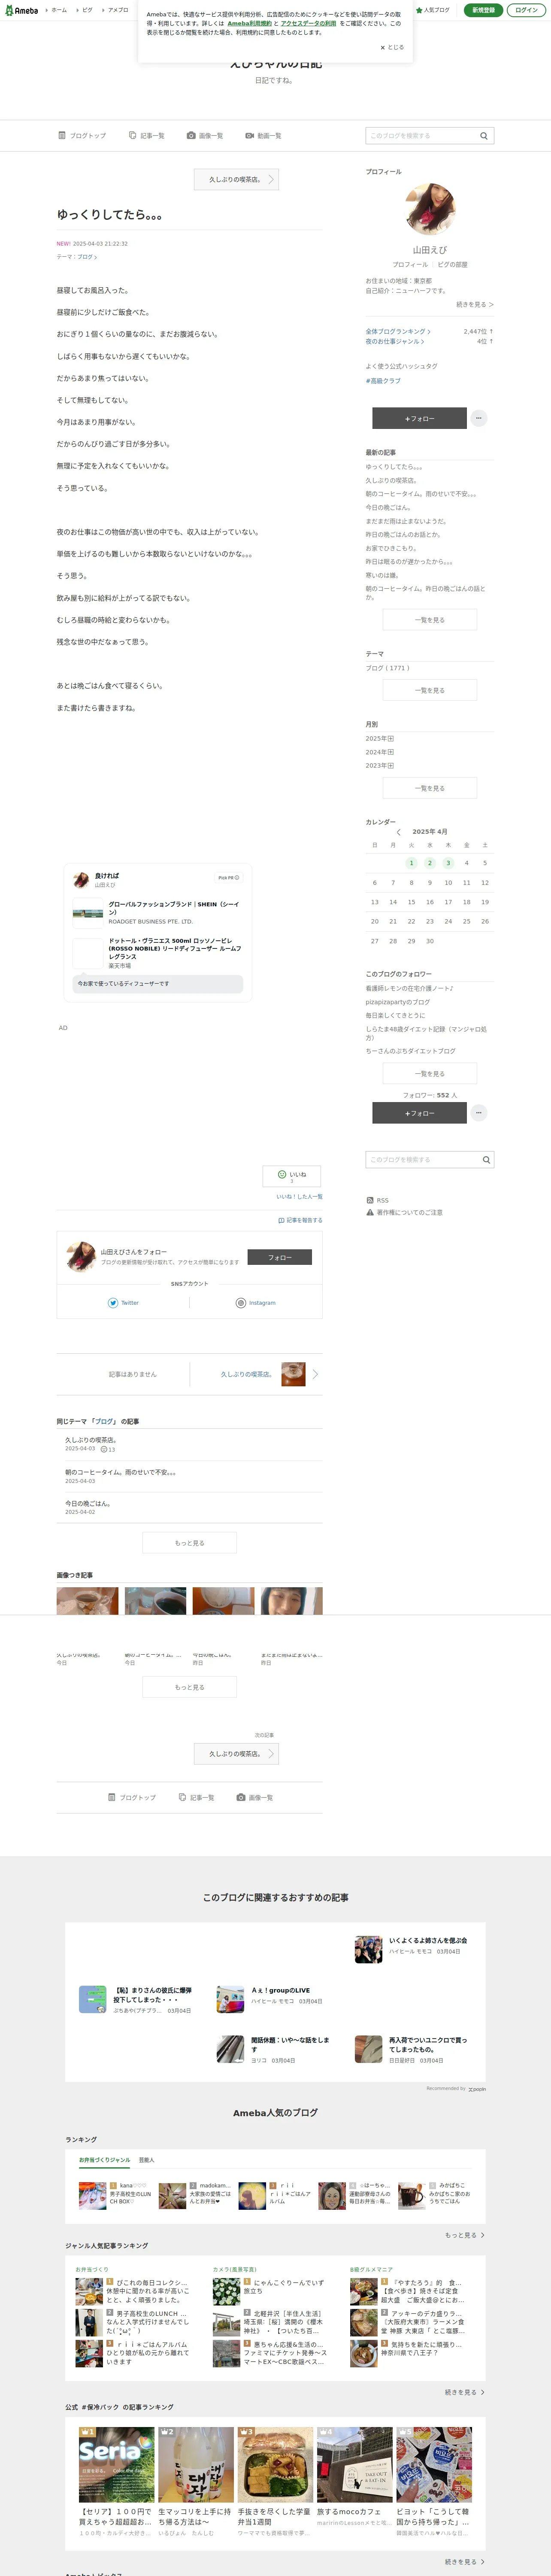Open the アクセスデータの利用 link in the notice
551x2576 pixels.
(308, 23)
